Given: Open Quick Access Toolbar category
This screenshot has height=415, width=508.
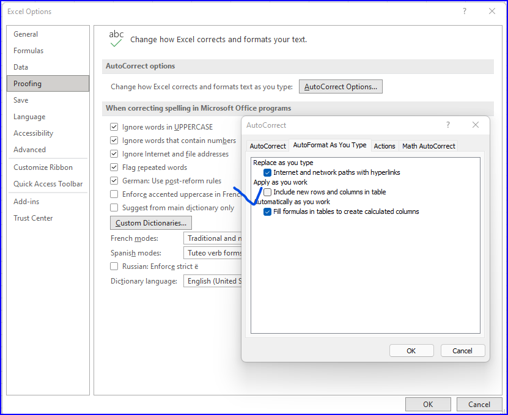Looking at the screenshot, I should click(48, 184).
